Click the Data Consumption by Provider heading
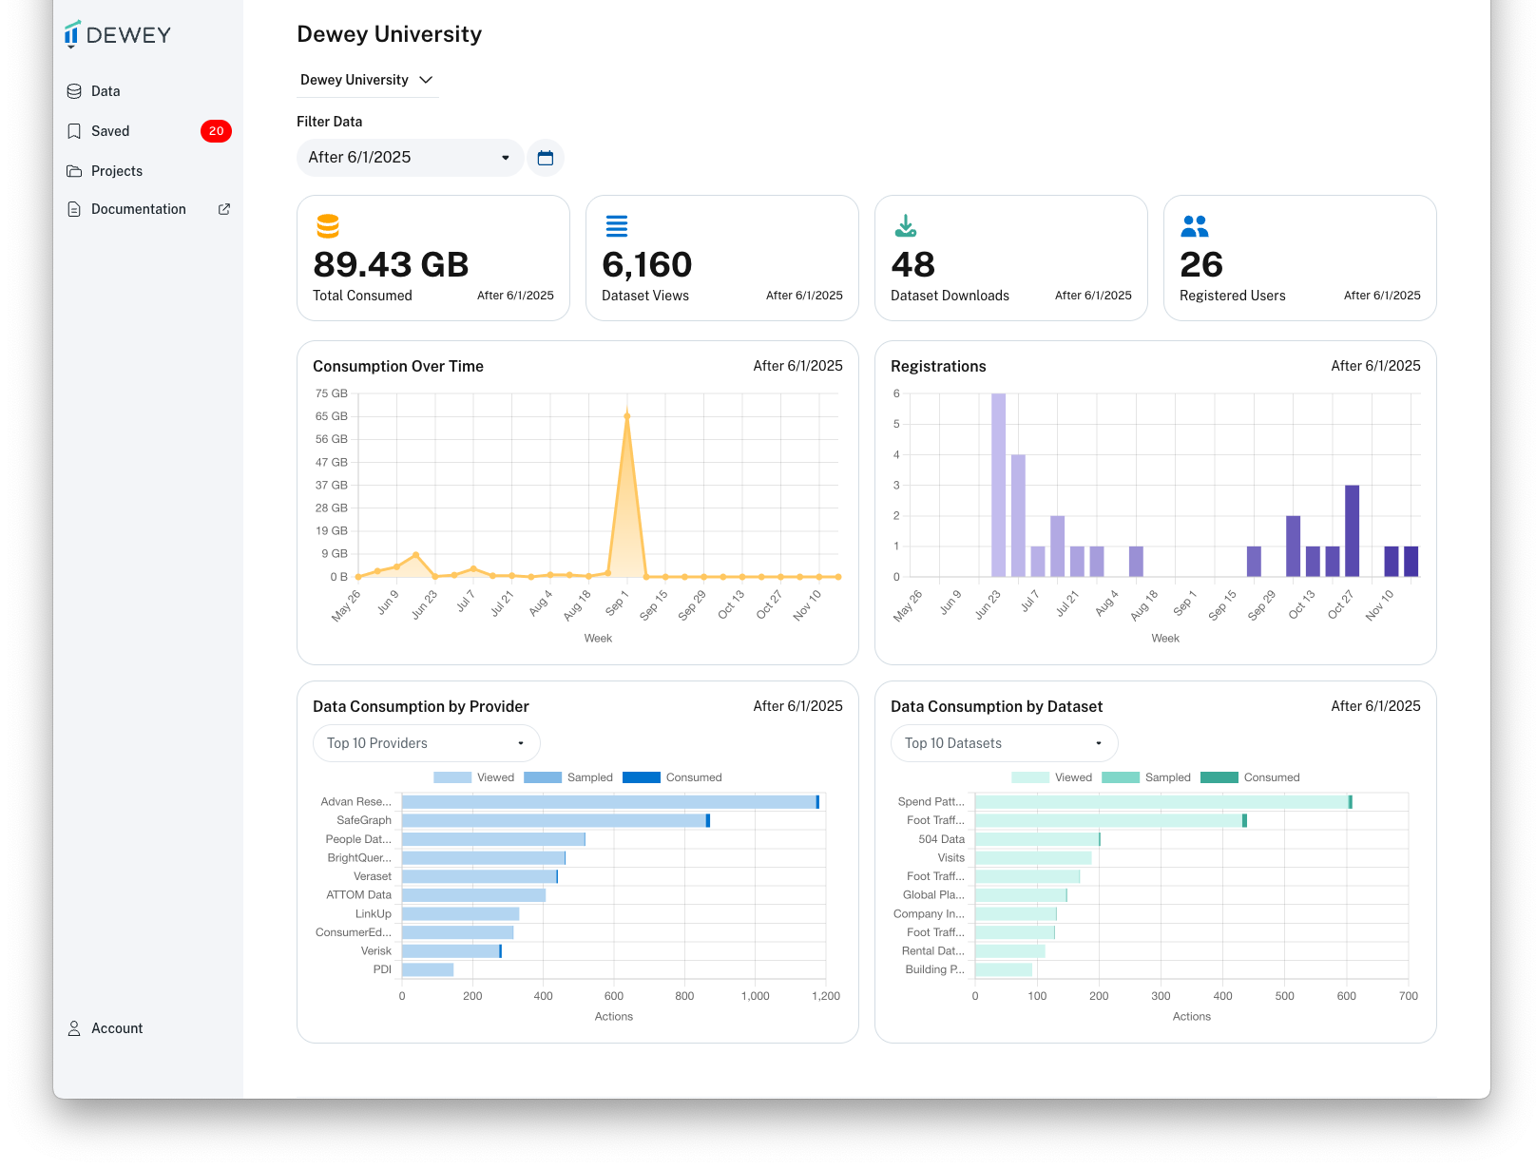 point(421,707)
